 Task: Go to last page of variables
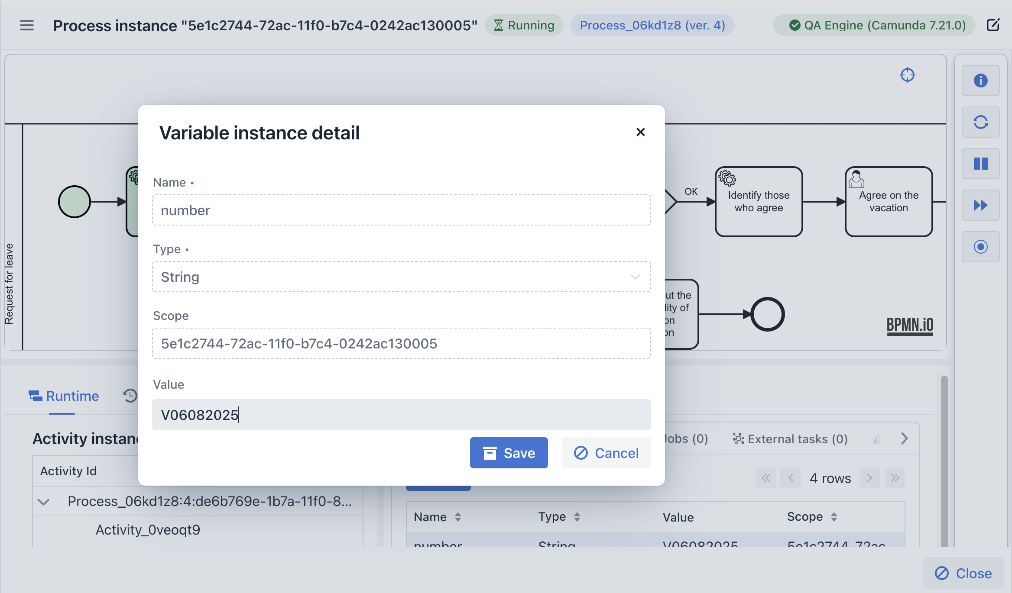click(895, 478)
